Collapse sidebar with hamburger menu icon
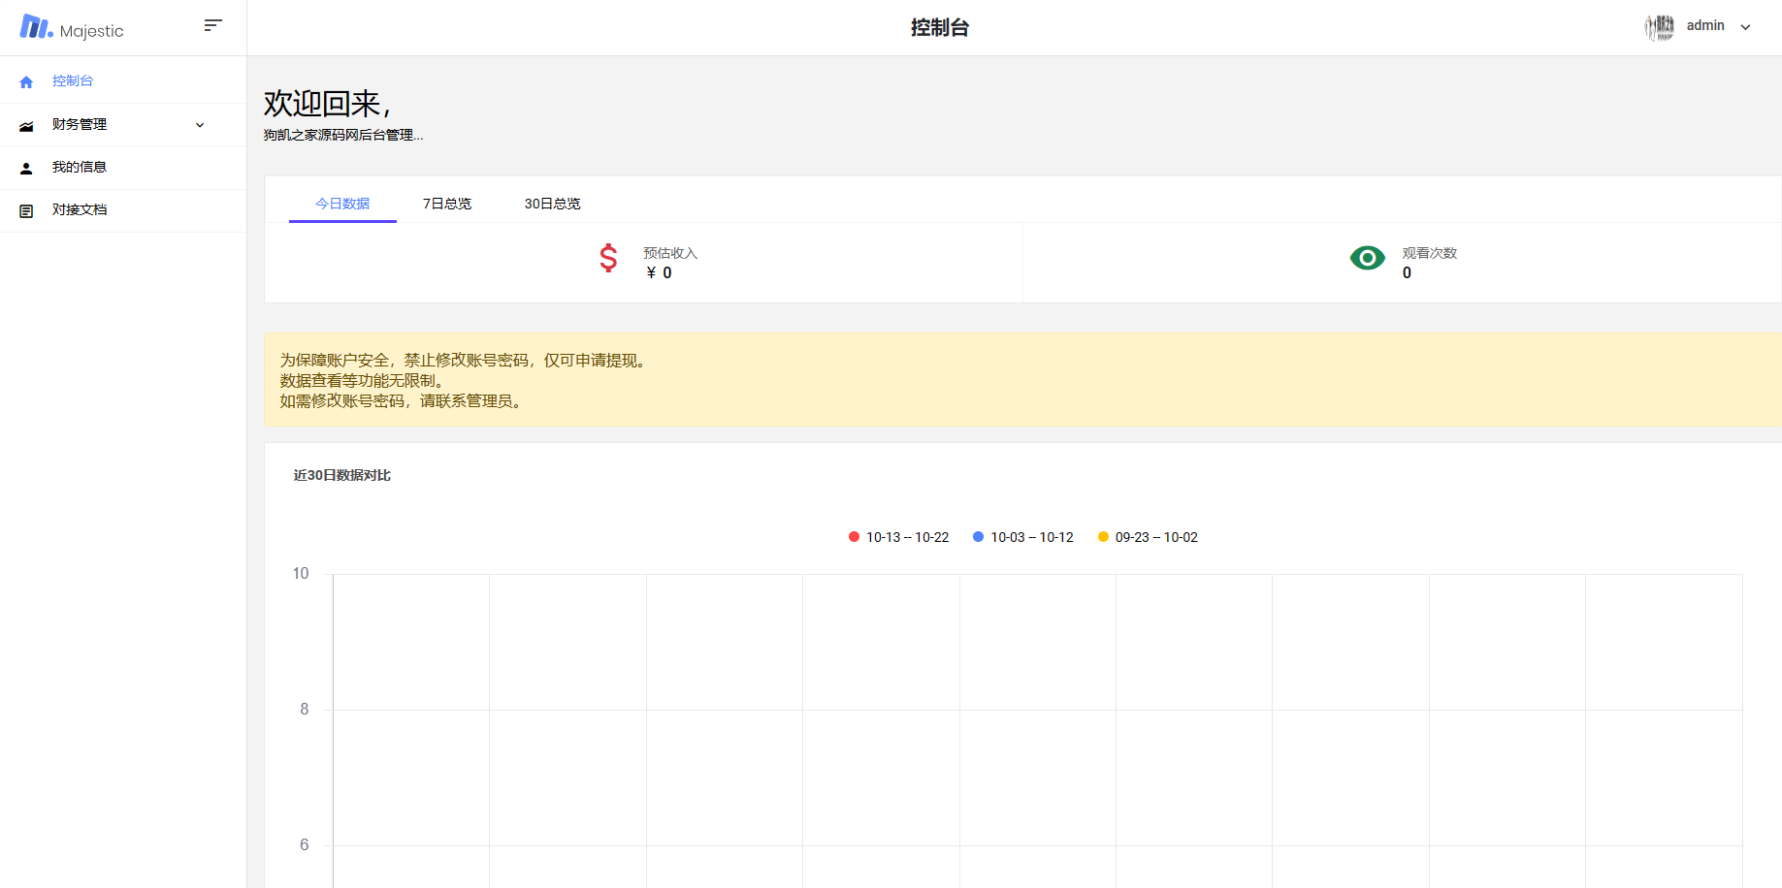 pos(213,25)
